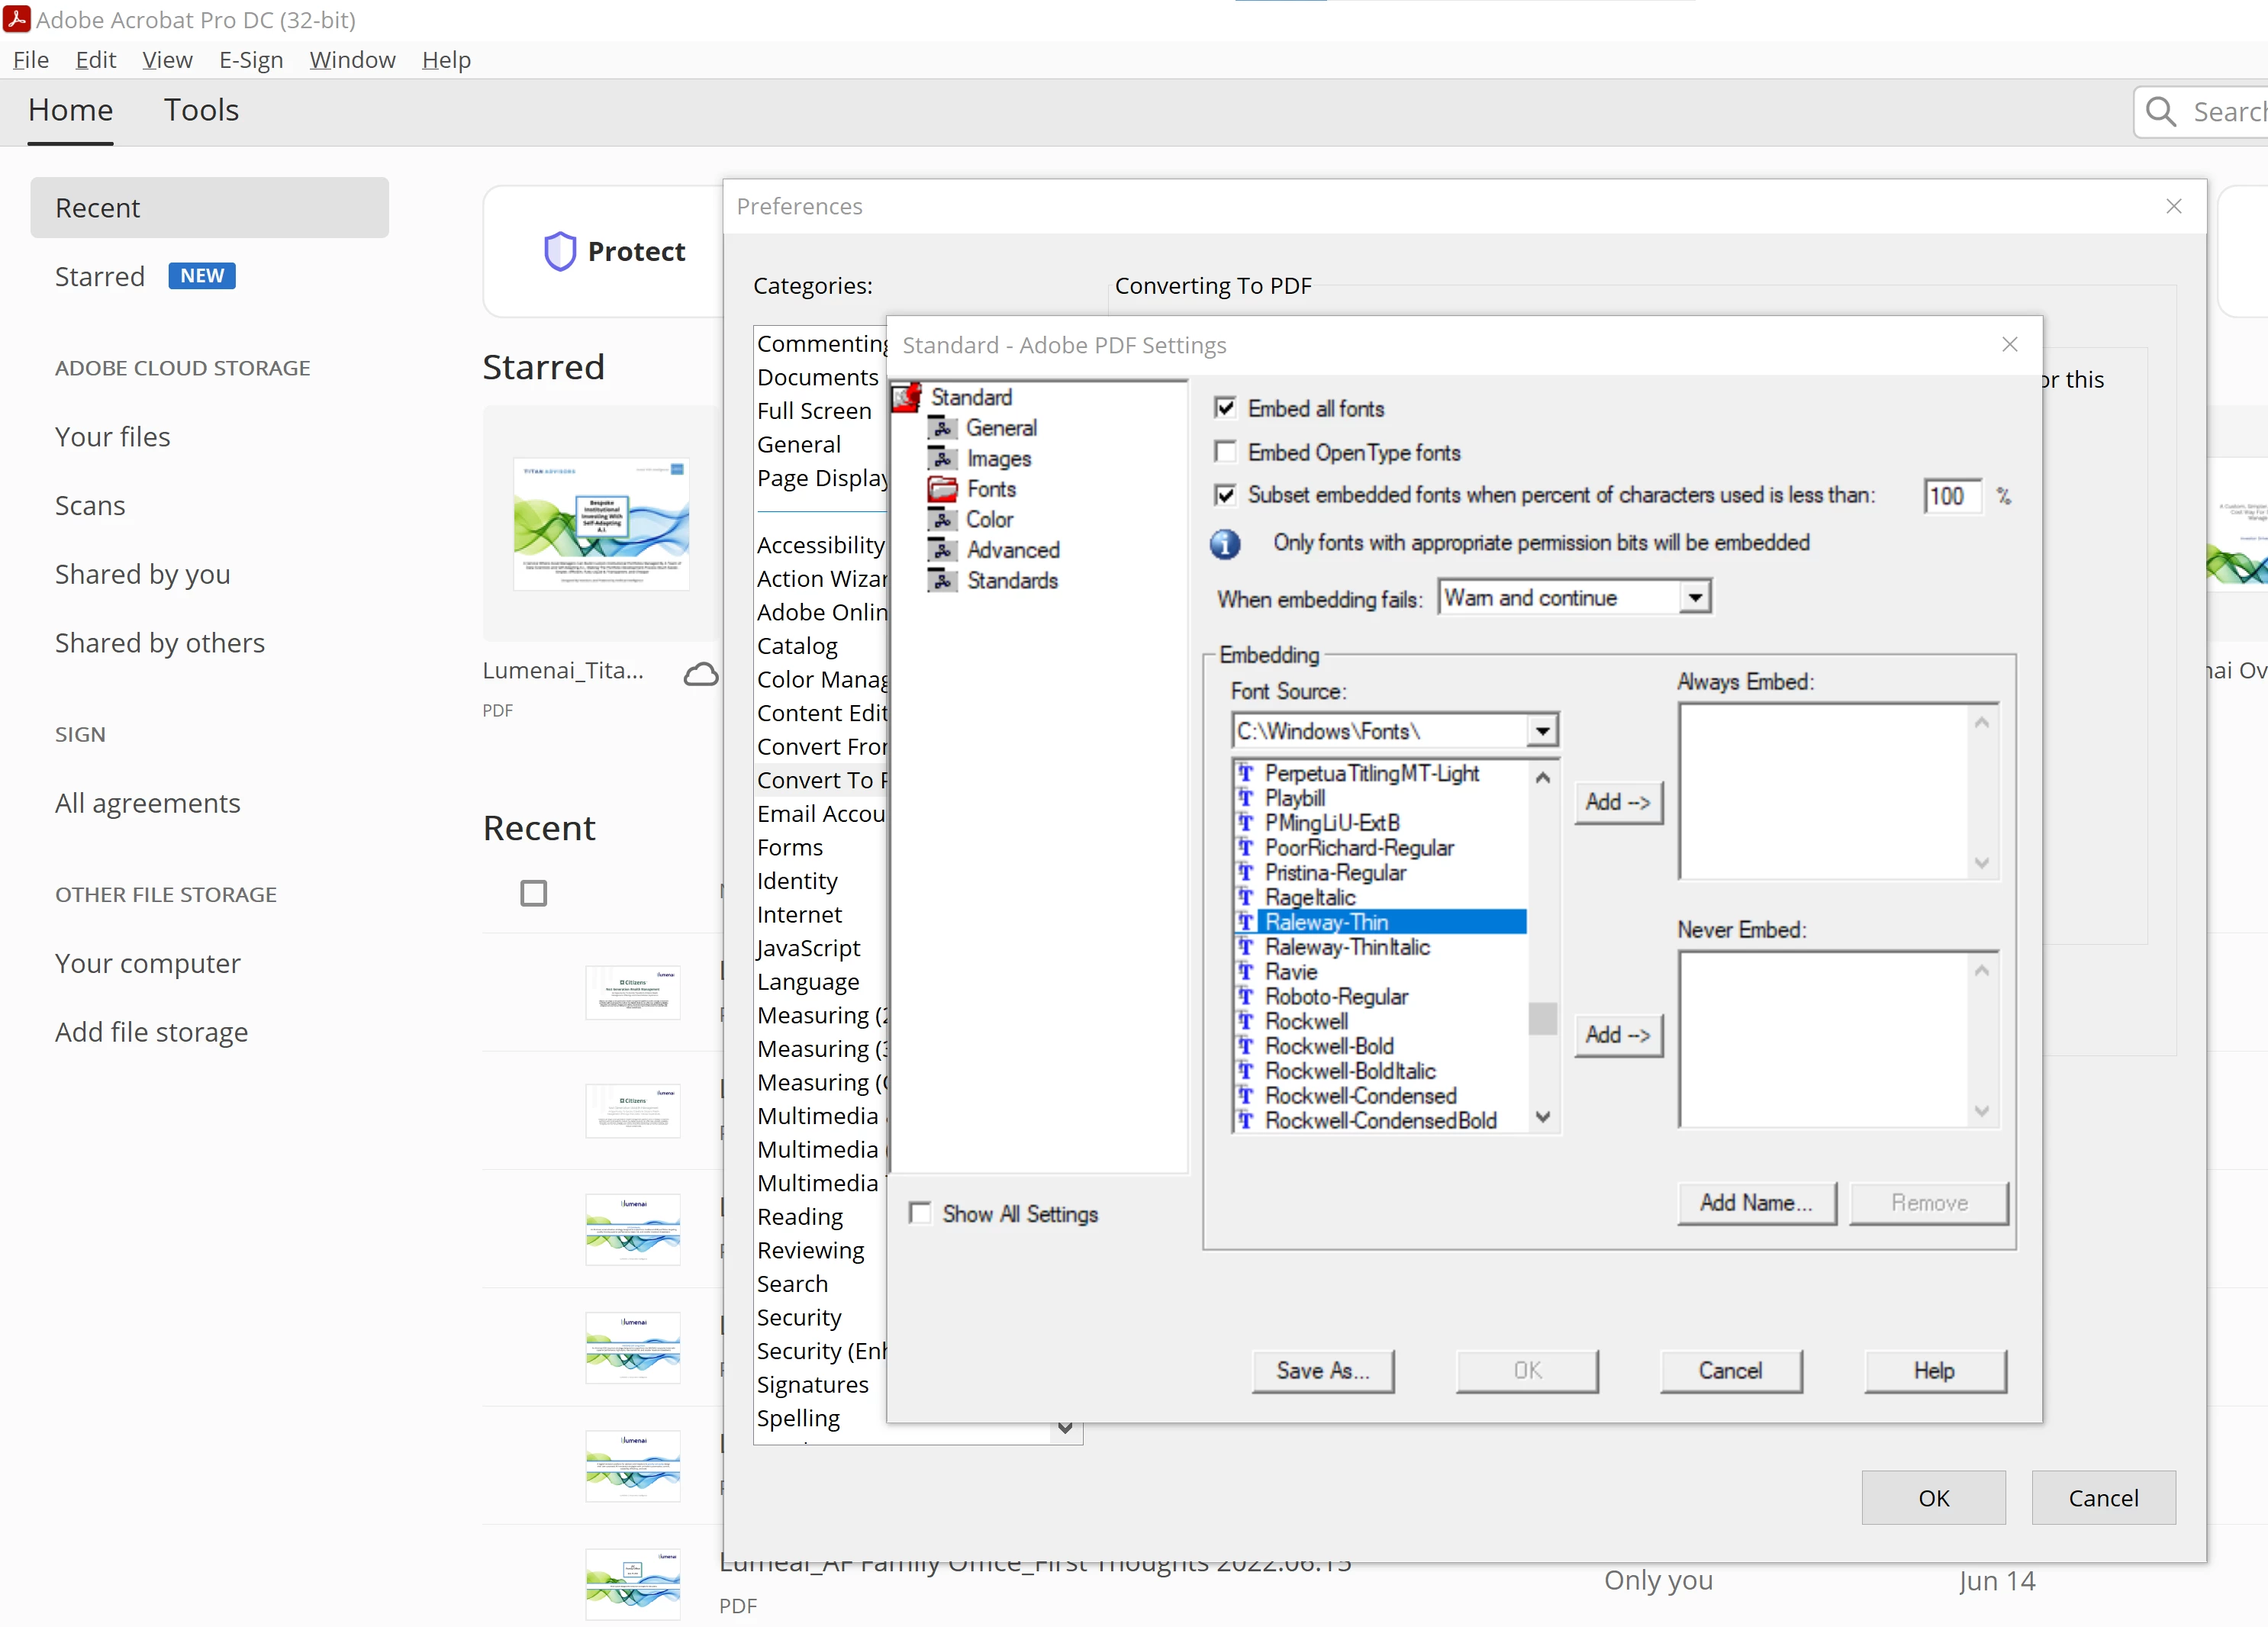Click the Images settings icon in the tree
The image size is (2268, 1627).
click(x=942, y=458)
